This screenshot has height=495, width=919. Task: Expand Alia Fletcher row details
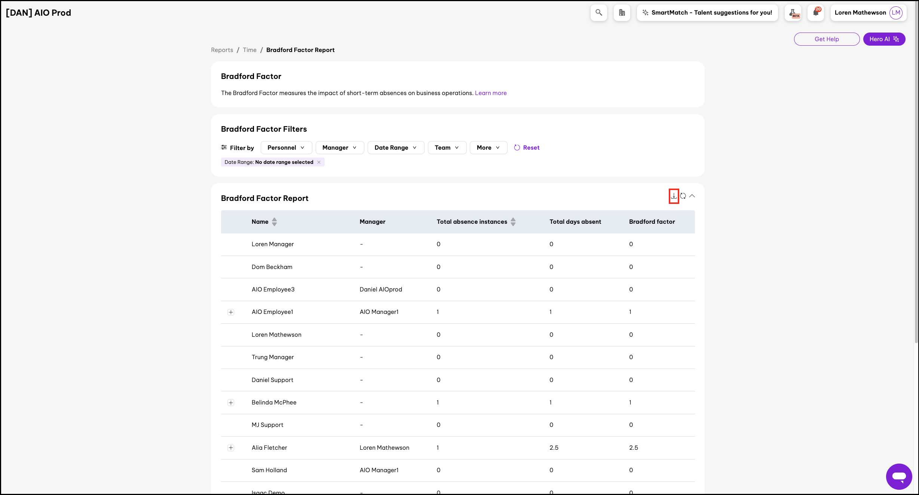231,448
